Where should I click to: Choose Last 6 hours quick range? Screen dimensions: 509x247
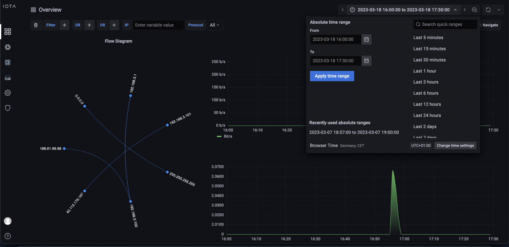tap(426, 93)
